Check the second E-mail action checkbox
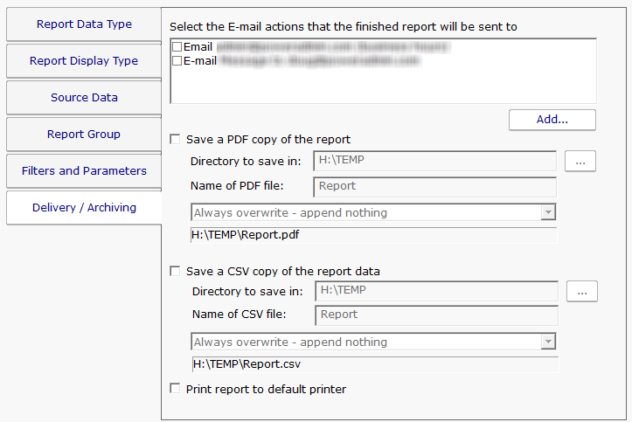 (177, 61)
